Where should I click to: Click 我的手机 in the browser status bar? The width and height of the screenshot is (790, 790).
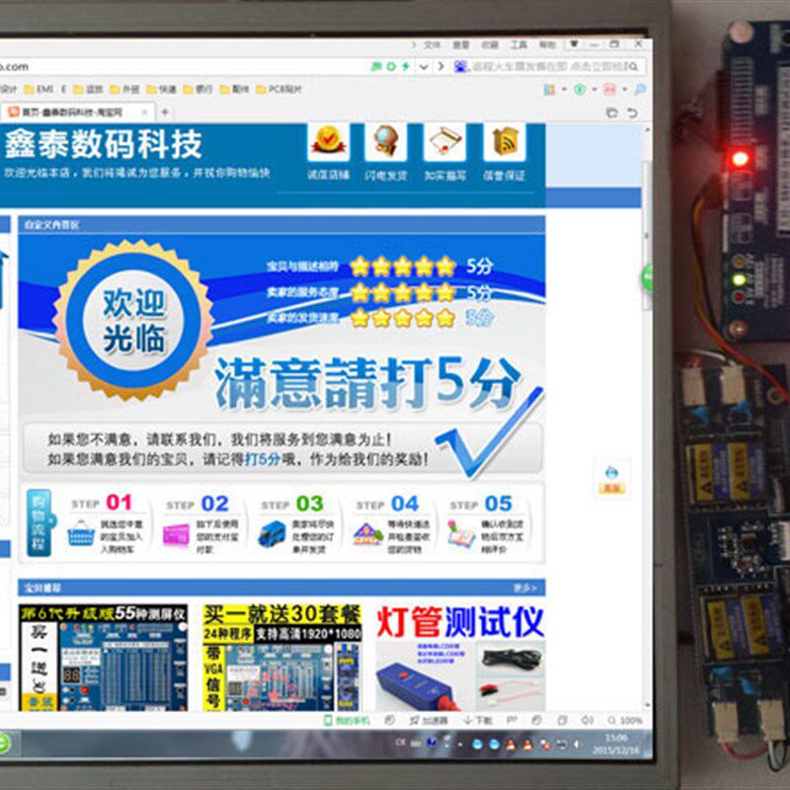tap(347, 721)
